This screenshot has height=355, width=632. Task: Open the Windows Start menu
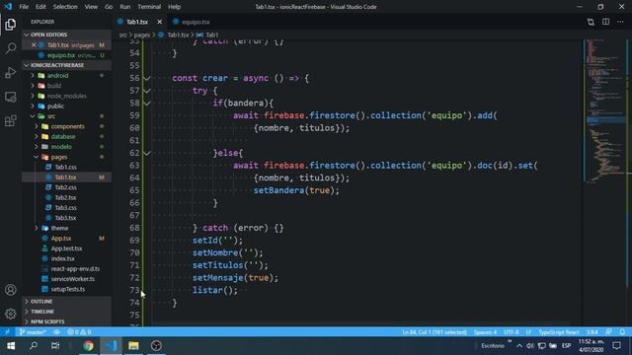tap(11, 346)
